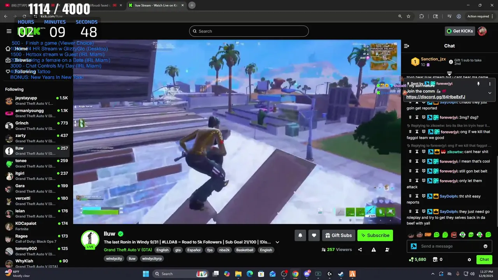Screen dimensions: 498x280
Task: Open chat settings gear icon
Action: (x=469, y=259)
